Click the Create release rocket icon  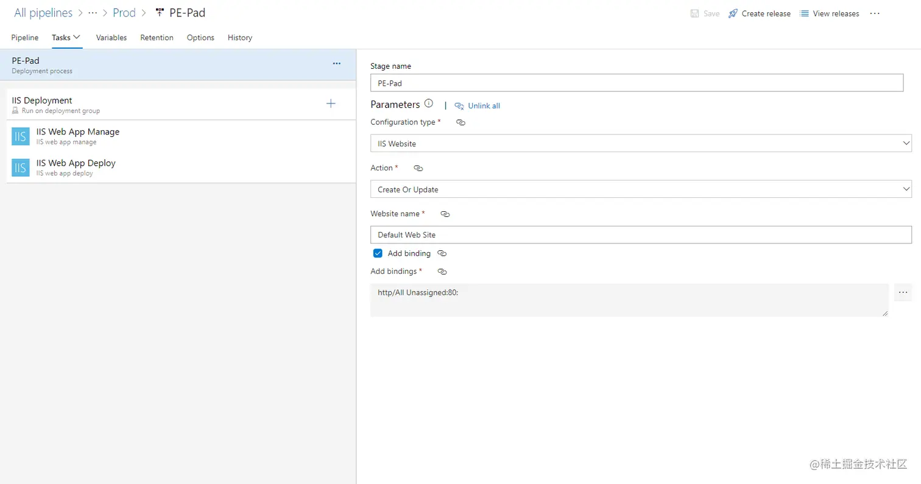tap(733, 13)
